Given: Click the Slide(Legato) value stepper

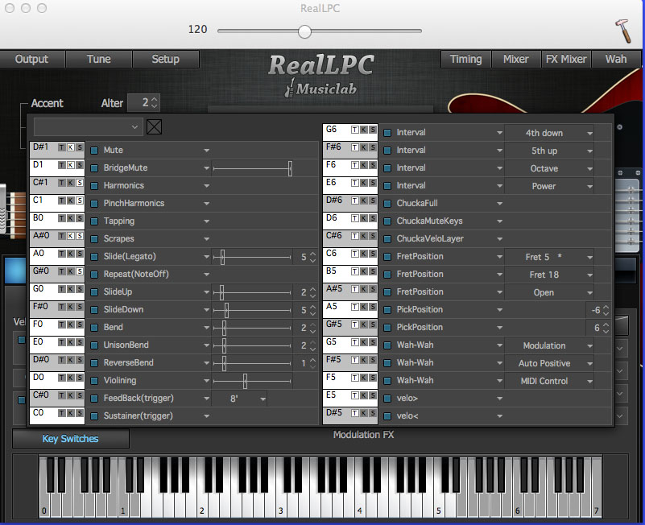Looking at the screenshot, I should 313,257.
